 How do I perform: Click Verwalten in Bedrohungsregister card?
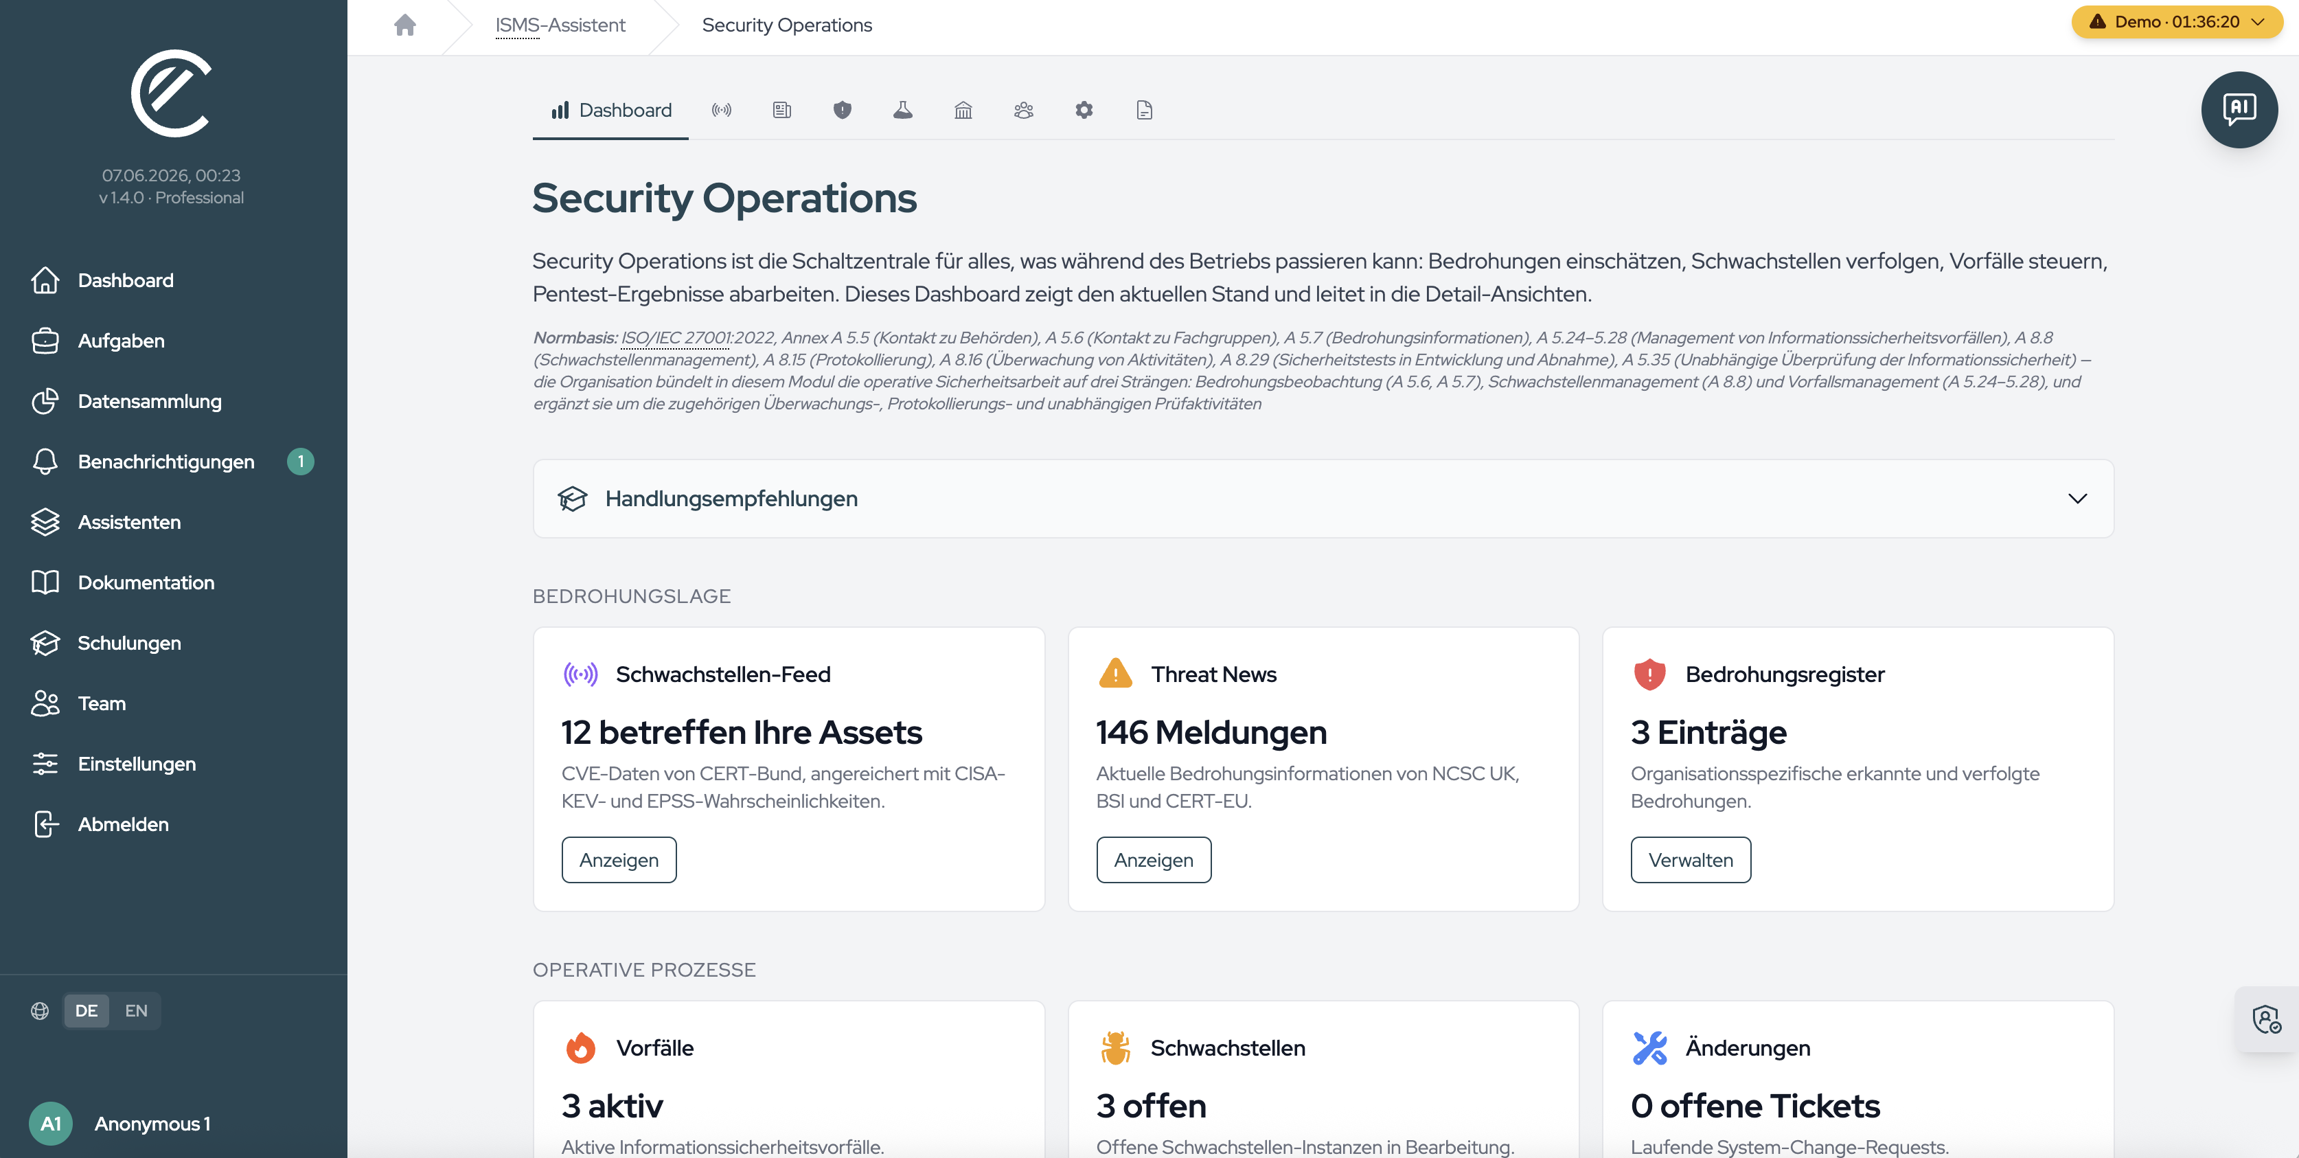(x=1691, y=860)
